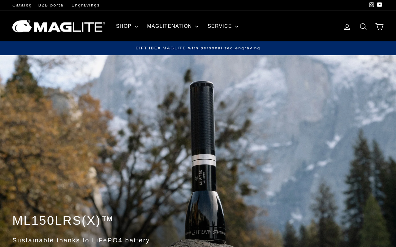Viewport: 396px width, 247px height.
Task: Go to the B2B portal
Action: tap(52, 5)
